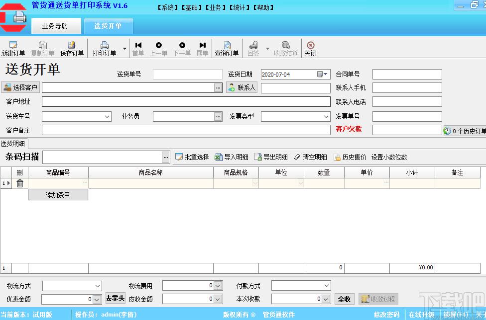This screenshot has height=320, width=486.
Task: Open the 【系统】 menu
Action: 168,7
